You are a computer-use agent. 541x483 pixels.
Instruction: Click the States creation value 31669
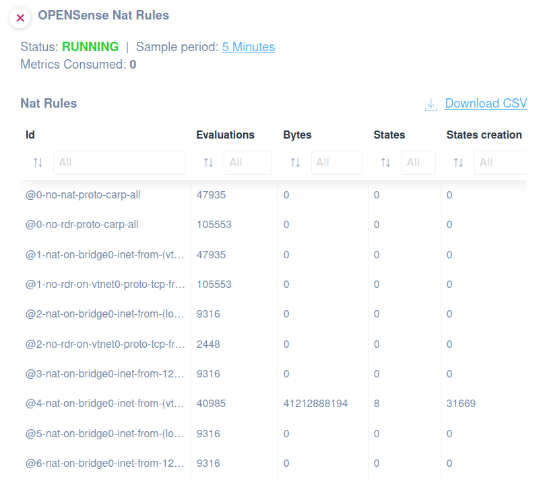(x=461, y=404)
